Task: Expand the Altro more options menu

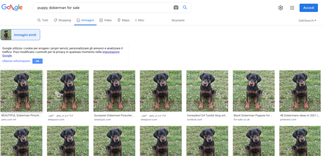Action: click(x=139, y=20)
